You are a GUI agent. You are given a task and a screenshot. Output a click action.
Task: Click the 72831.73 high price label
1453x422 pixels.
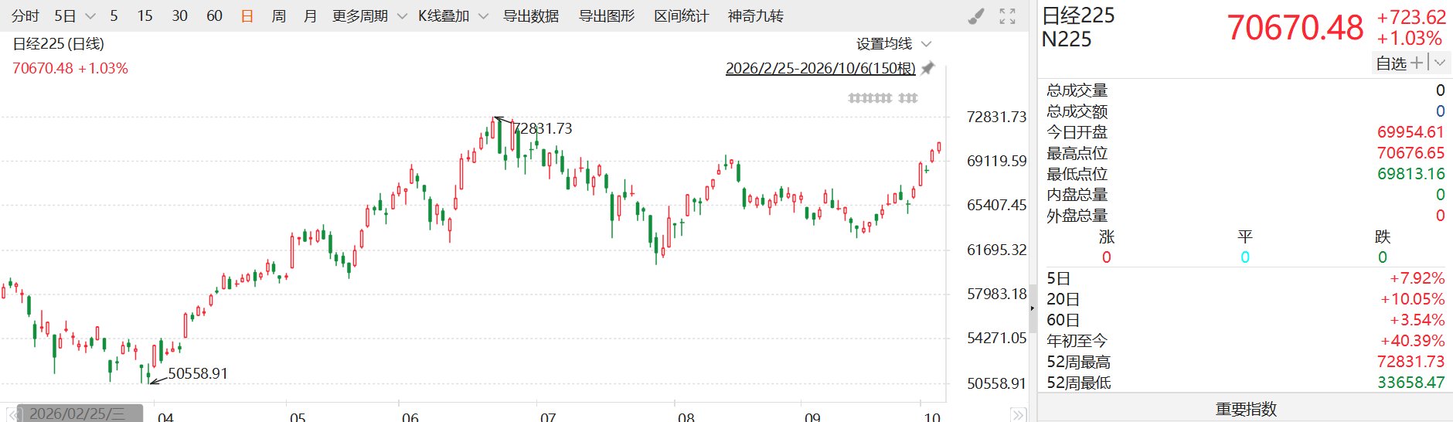(543, 128)
